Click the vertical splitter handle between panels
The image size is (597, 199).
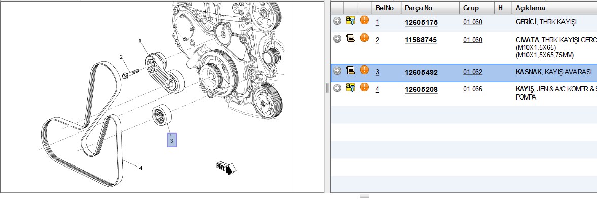point(327,88)
